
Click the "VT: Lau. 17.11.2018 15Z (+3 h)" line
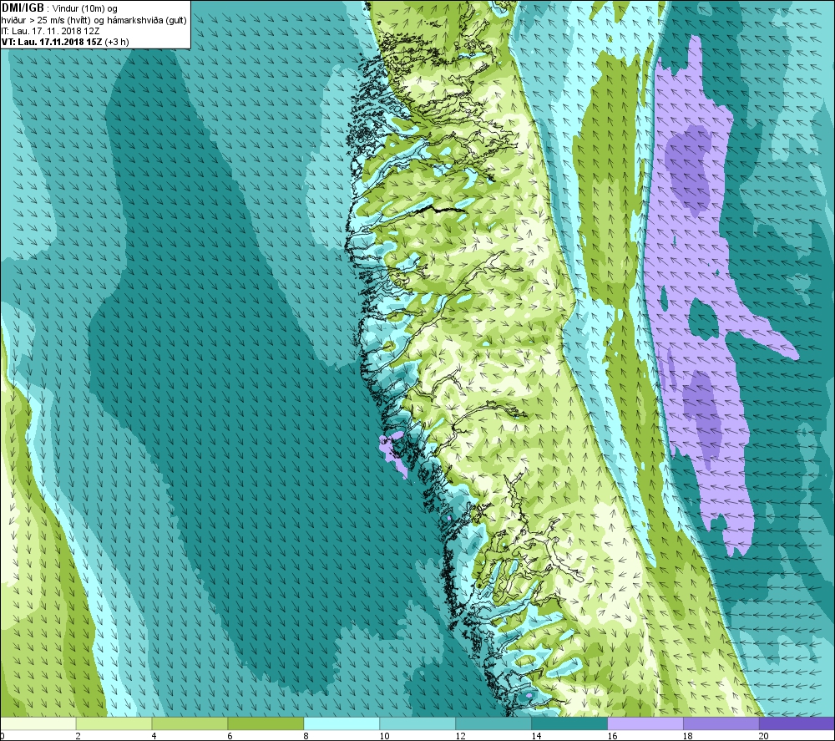[65, 42]
